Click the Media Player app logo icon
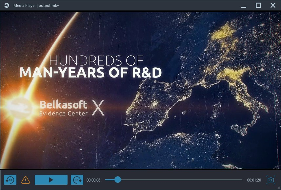Viewport: 281px width, 190px height. (x=7, y=5)
